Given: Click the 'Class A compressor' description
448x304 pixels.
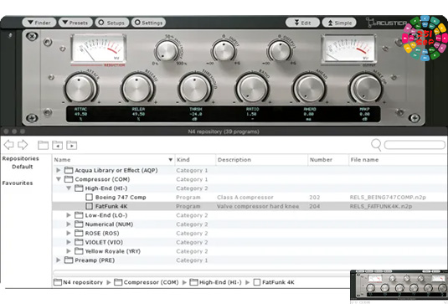Looking at the screenshot, I should pos(245,198).
